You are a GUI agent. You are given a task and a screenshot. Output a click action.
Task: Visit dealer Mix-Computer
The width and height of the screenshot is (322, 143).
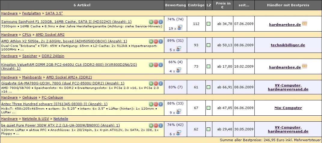point(288,108)
